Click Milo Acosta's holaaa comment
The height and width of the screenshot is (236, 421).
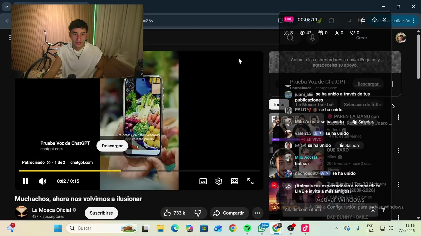point(302,163)
